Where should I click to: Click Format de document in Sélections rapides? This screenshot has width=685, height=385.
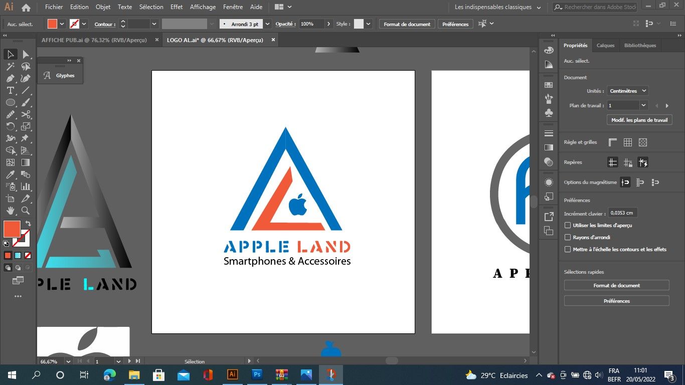(x=616, y=285)
